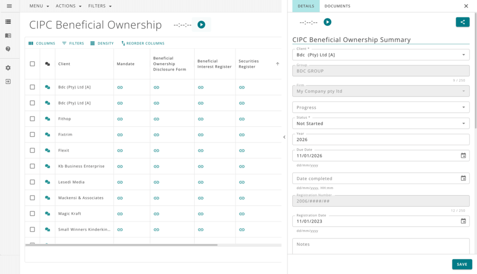Screen dimensions: 477x274
Task: Start the timer in the details panel
Action: tap(327, 22)
